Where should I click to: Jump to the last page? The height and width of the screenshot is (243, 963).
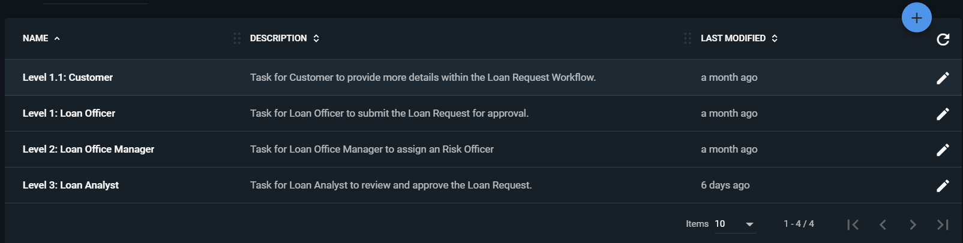(943, 224)
